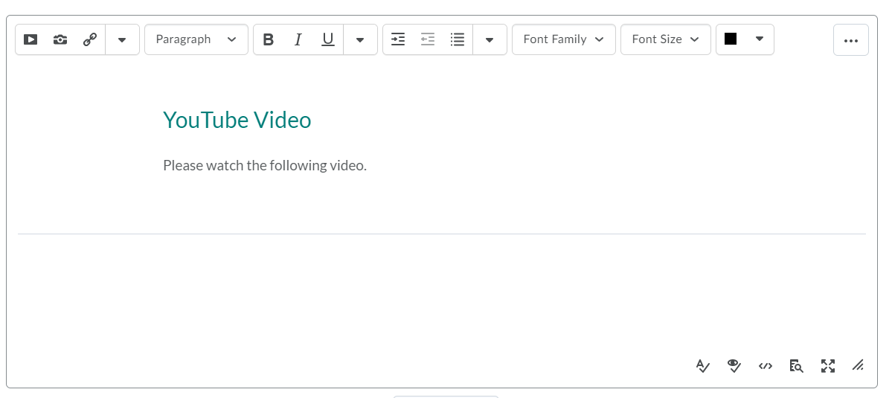Click the preview magnifier icon
Image resolution: width=892 pixels, height=398 pixels.
797,365
